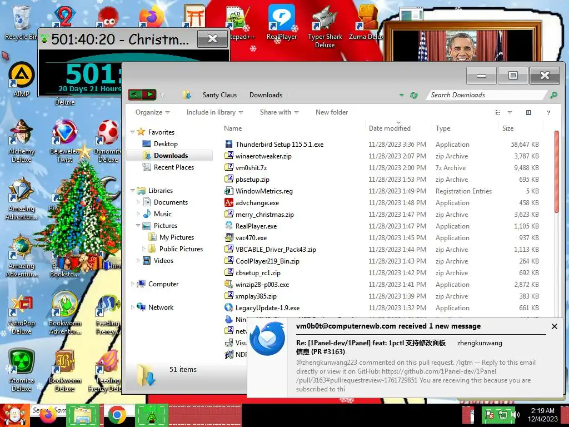Expand the Computer tree node

132,284
